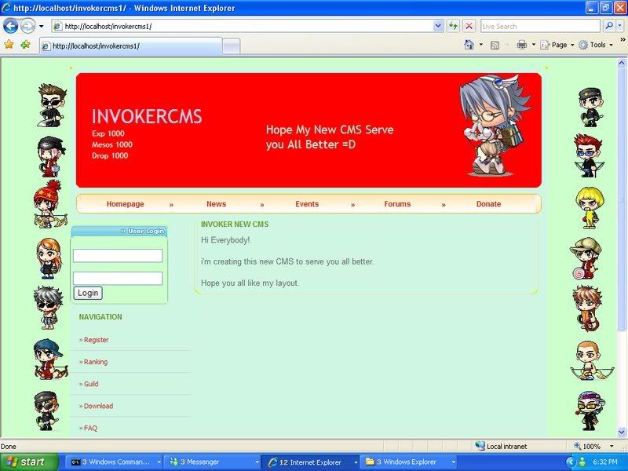Open the Donate nav link
Image resolution: width=628 pixels, height=471 pixels.
coord(488,204)
